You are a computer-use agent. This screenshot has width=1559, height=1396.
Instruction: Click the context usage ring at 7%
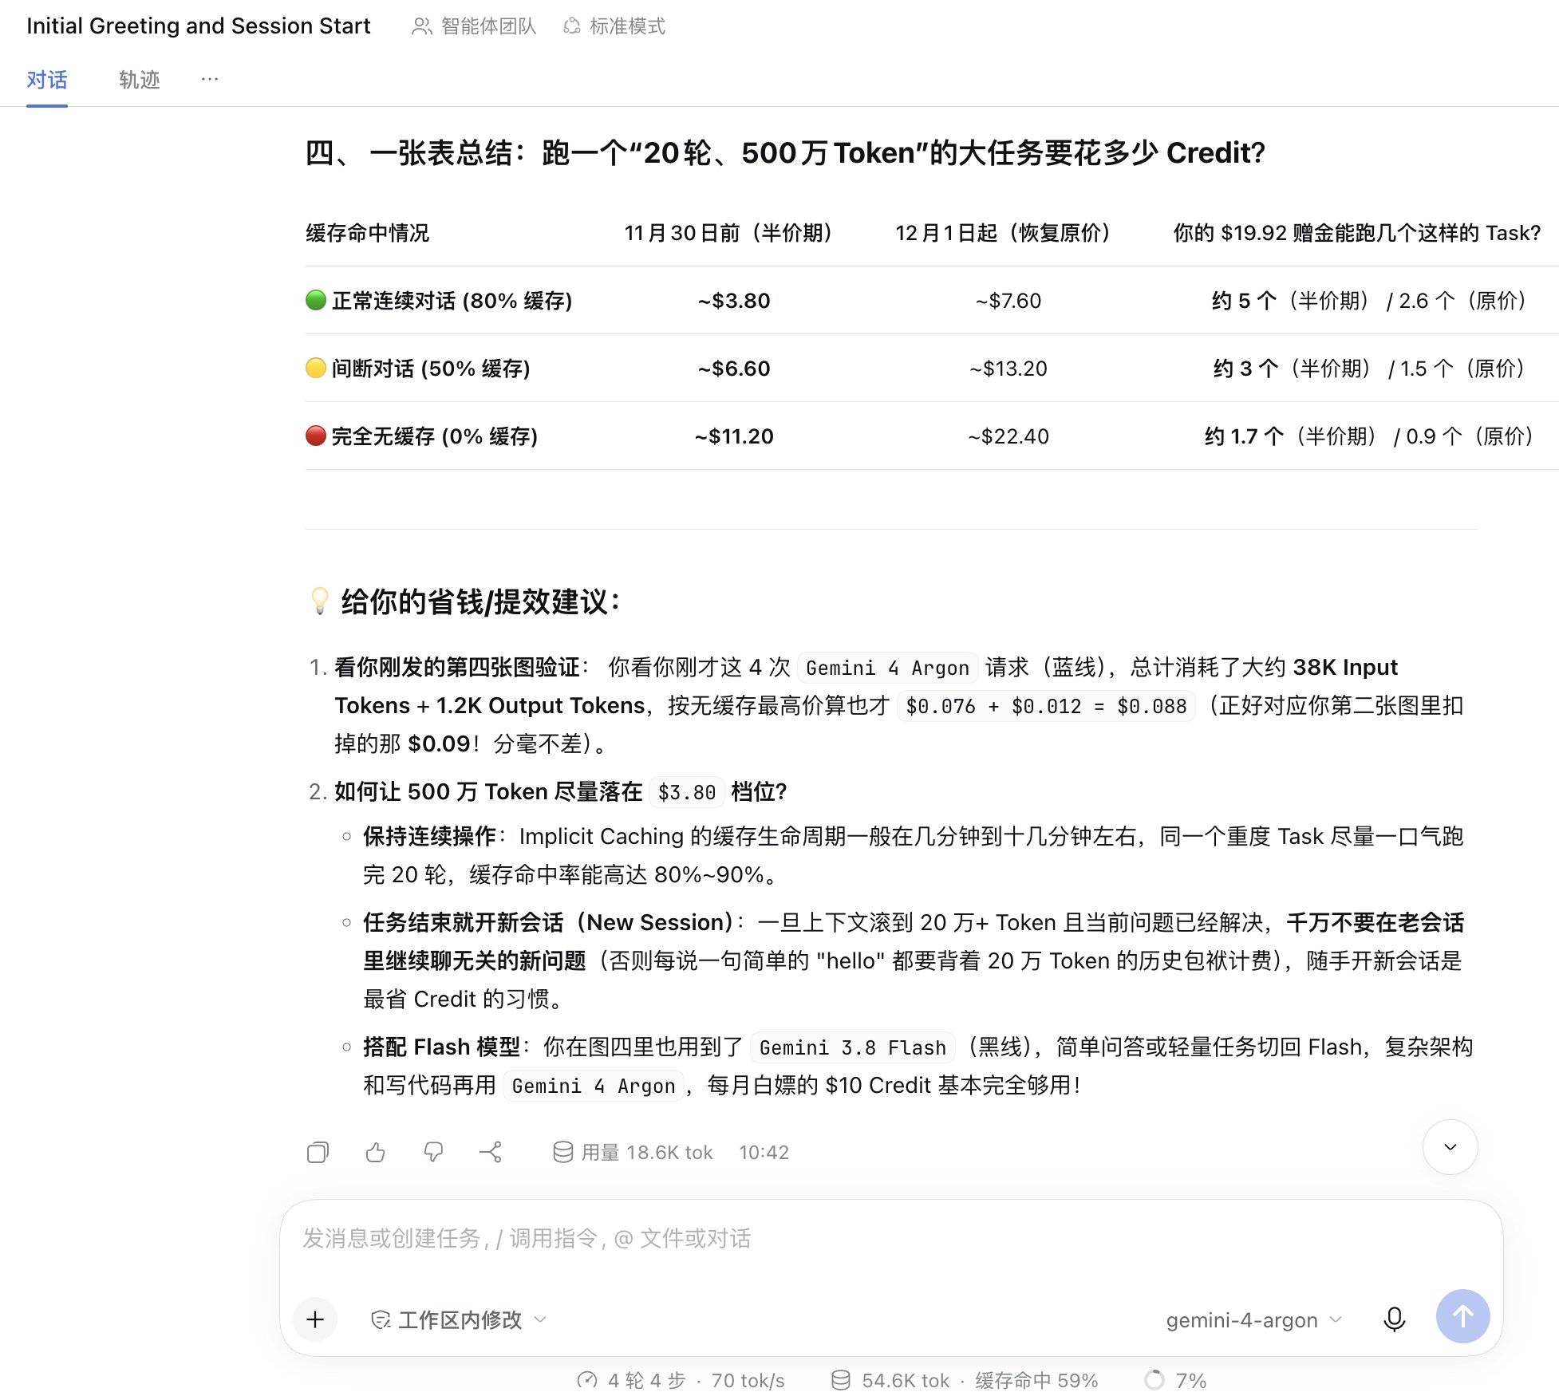point(1154,1380)
